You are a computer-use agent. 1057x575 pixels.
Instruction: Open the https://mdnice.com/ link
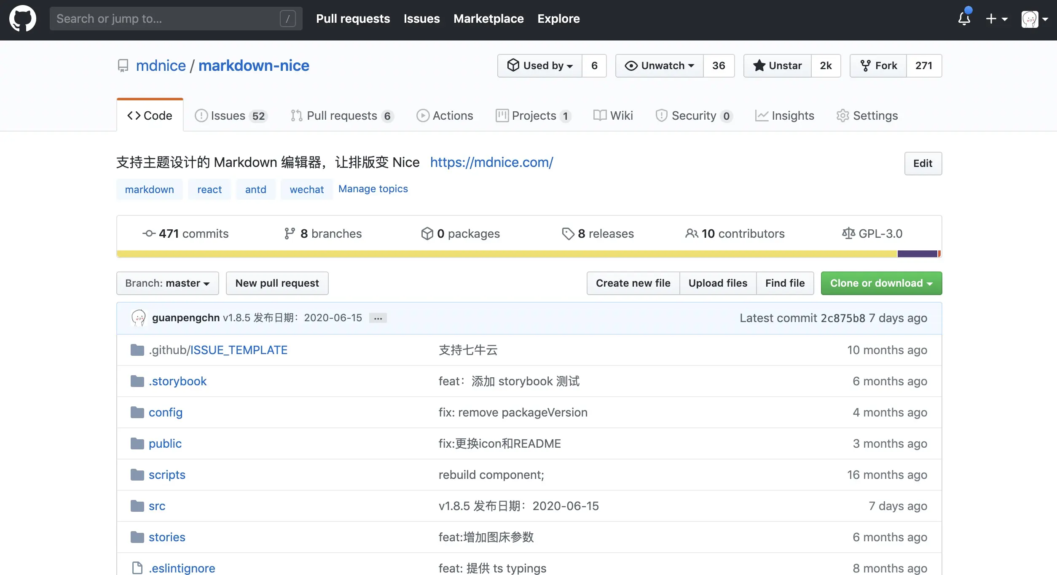[x=491, y=162]
